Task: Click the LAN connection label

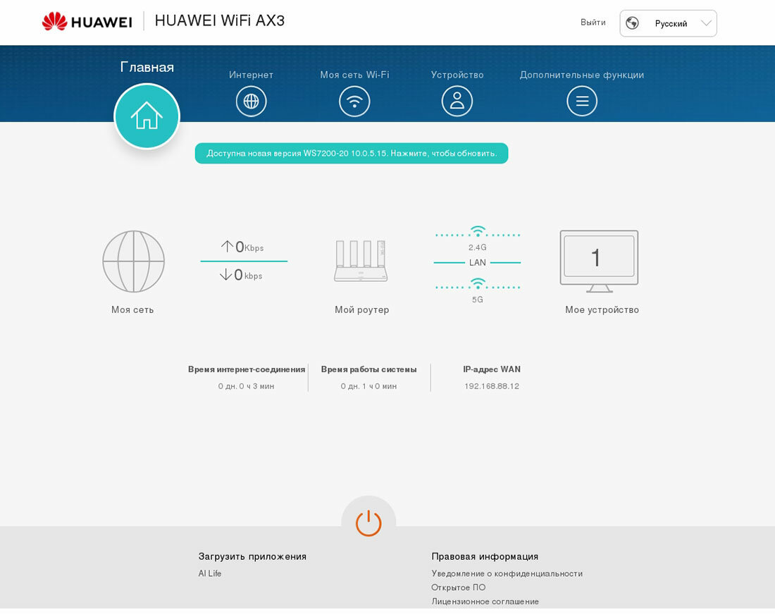Action: (478, 262)
